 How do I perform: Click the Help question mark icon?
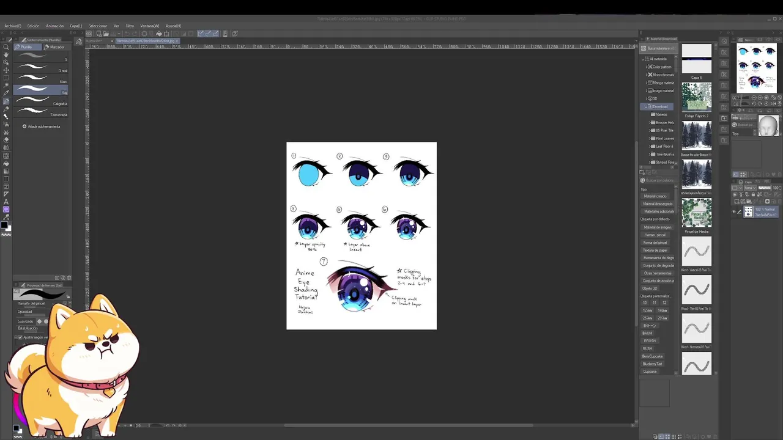pos(235,34)
